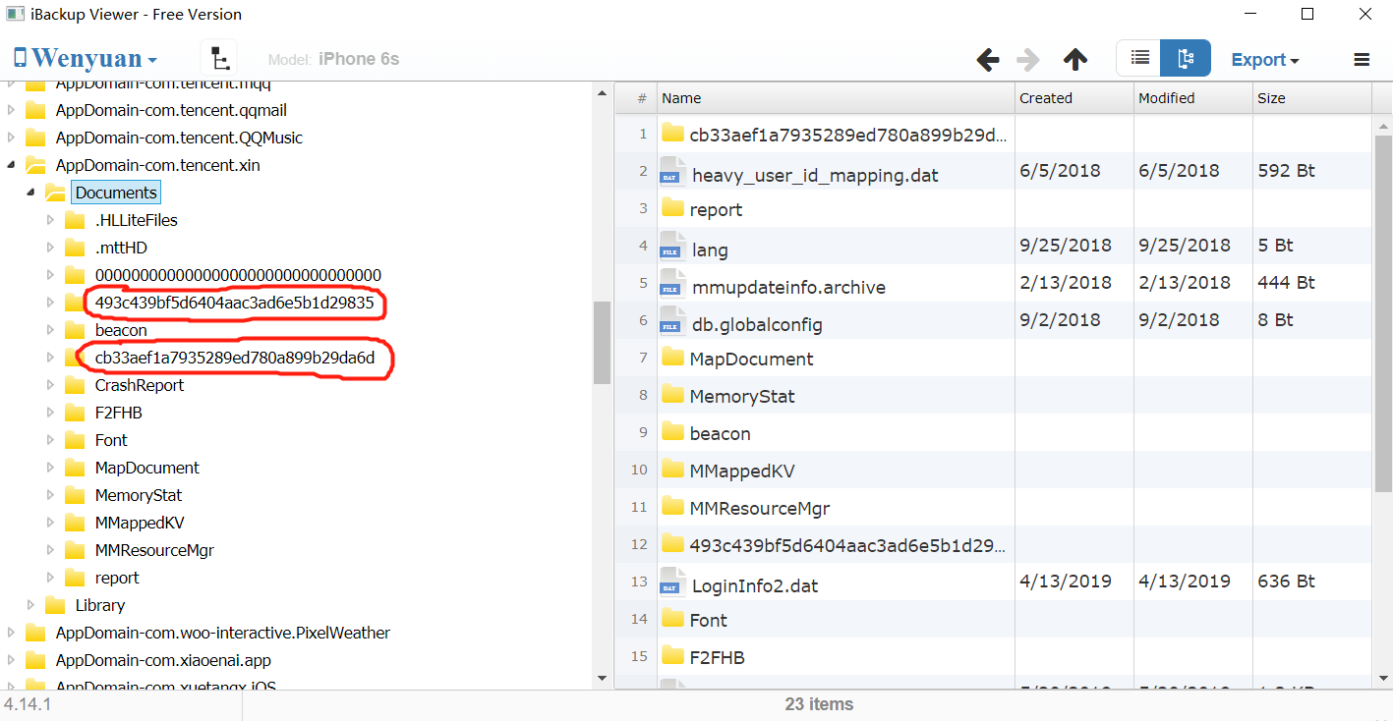Click MMappedKV folder icon in list
Screen dimensions: 1393x721
[x=672, y=469]
